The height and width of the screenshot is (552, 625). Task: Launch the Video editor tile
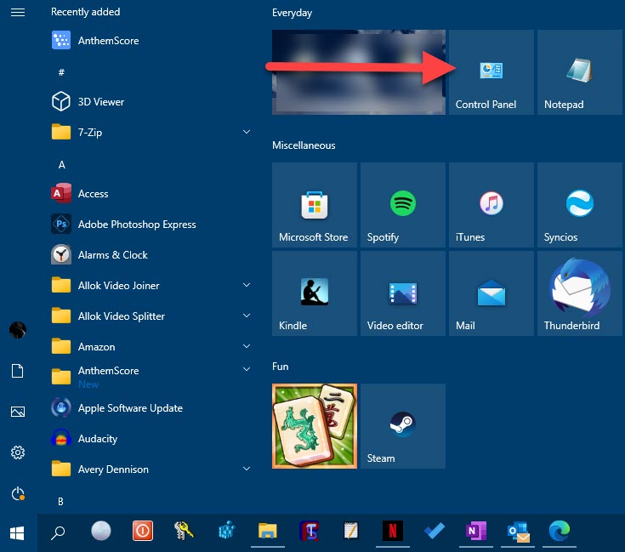tap(403, 293)
